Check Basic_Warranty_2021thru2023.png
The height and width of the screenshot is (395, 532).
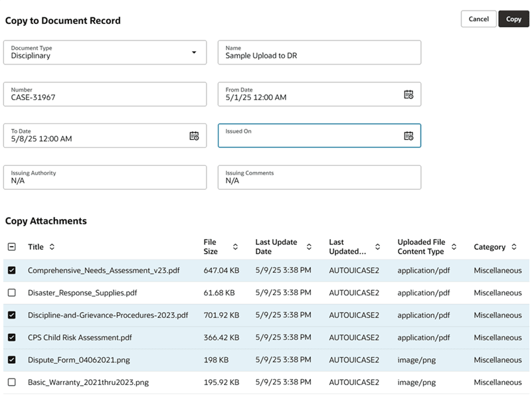11,382
